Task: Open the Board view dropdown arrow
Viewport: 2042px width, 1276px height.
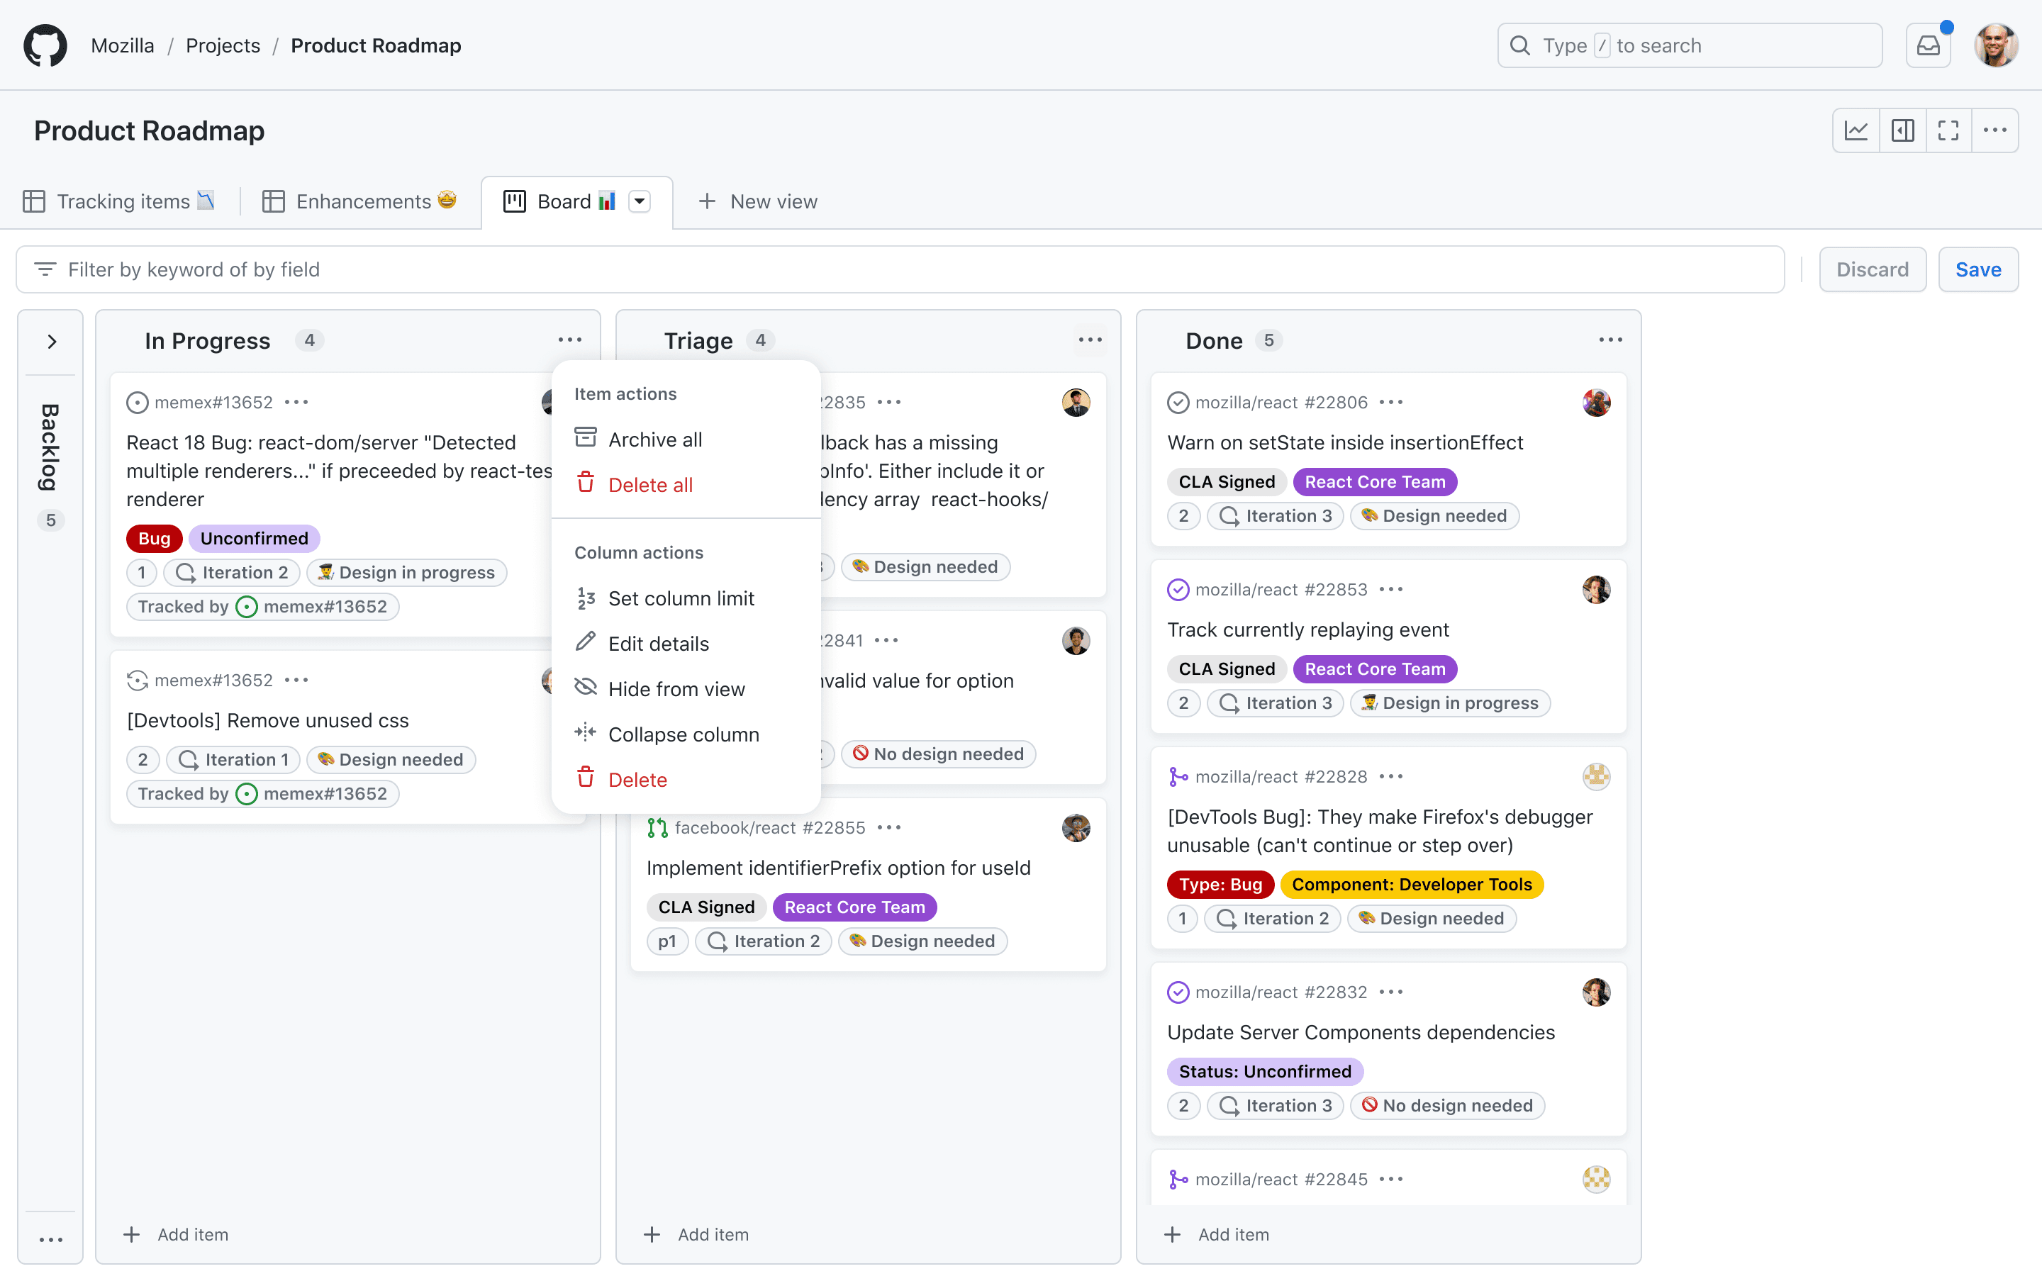Action: tap(640, 202)
